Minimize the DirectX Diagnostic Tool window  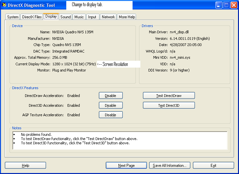219,5
